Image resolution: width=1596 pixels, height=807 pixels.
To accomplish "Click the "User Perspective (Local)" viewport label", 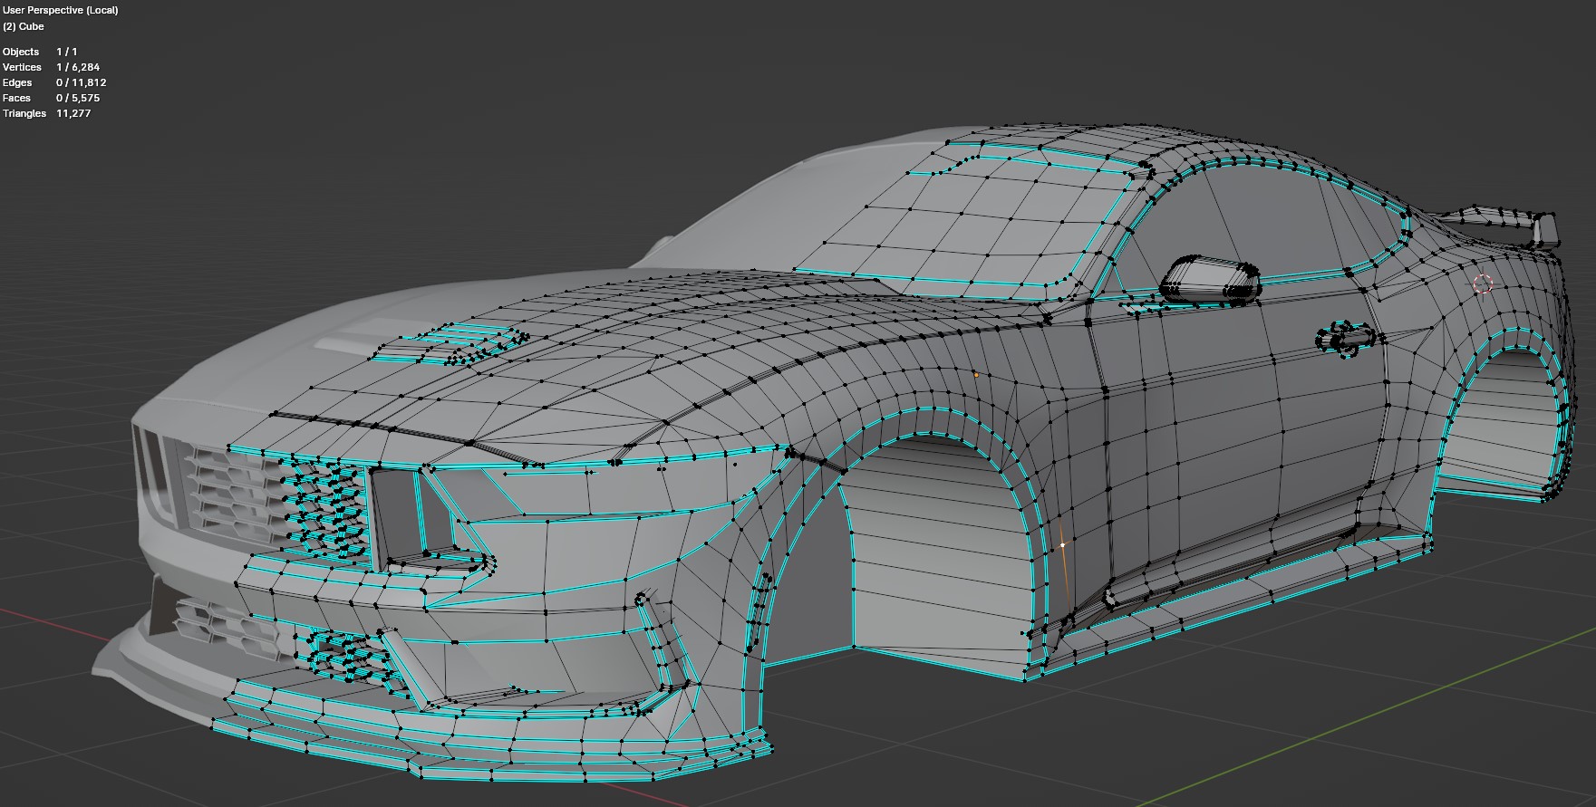I will click(x=60, y=10).
